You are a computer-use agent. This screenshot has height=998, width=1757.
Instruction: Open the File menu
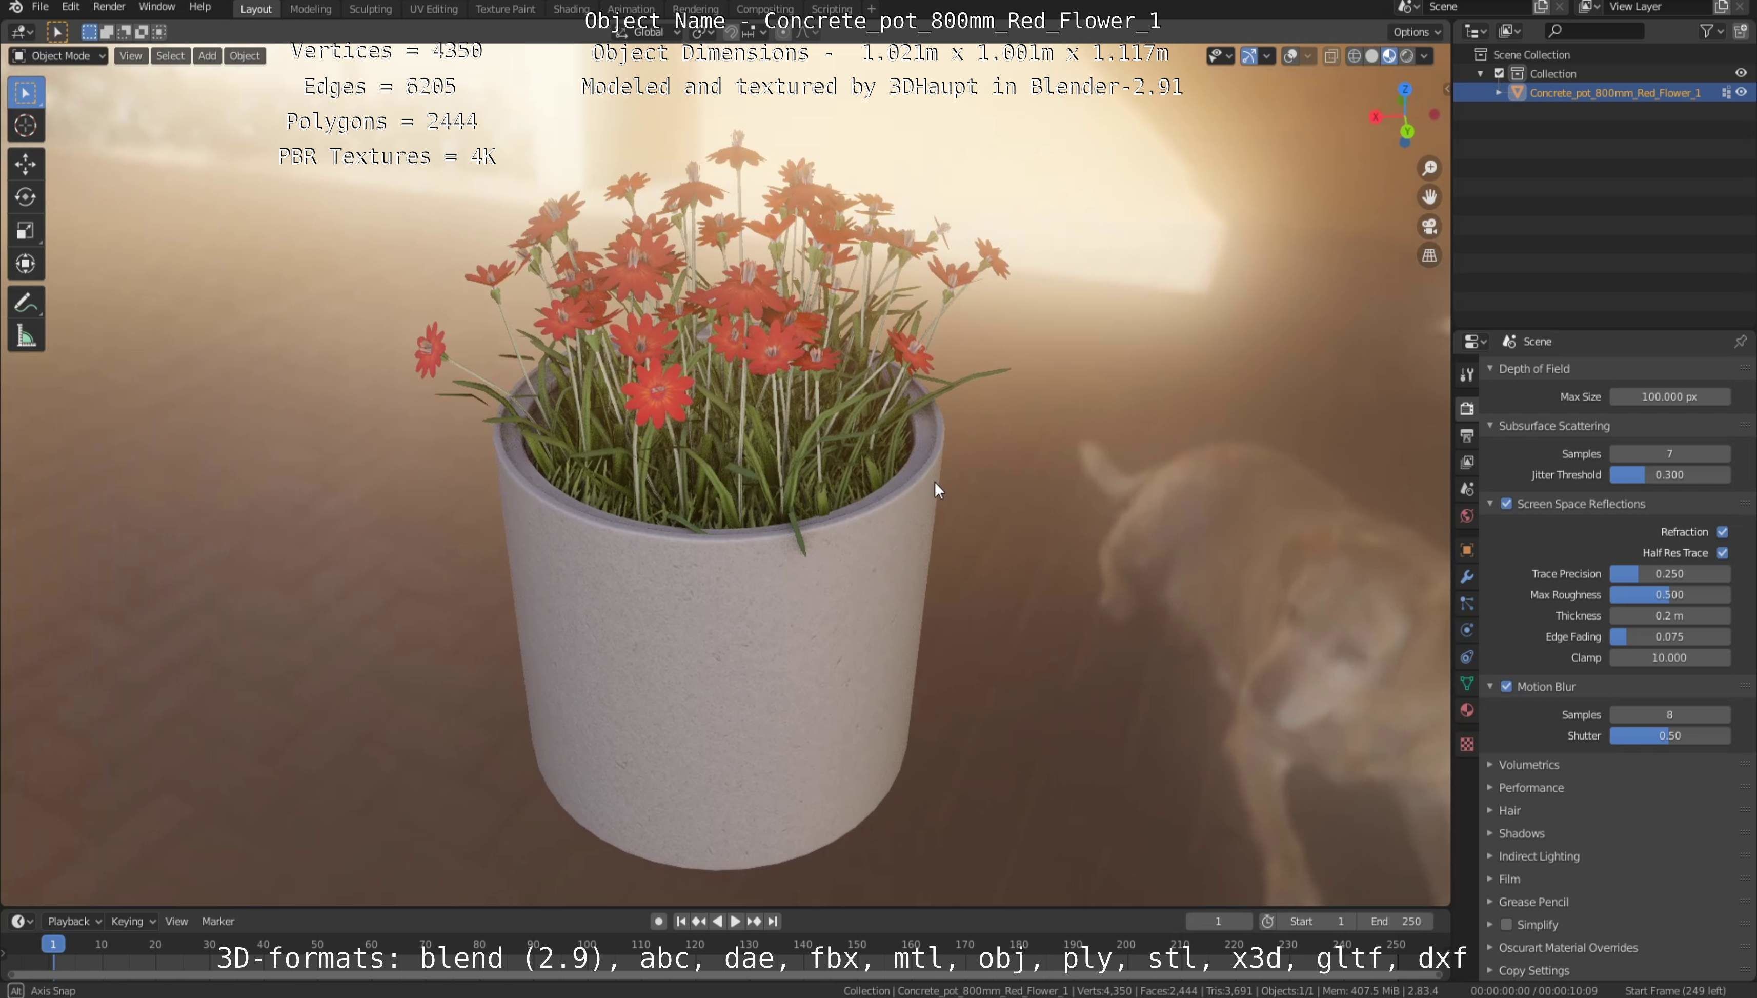(41, 7)
